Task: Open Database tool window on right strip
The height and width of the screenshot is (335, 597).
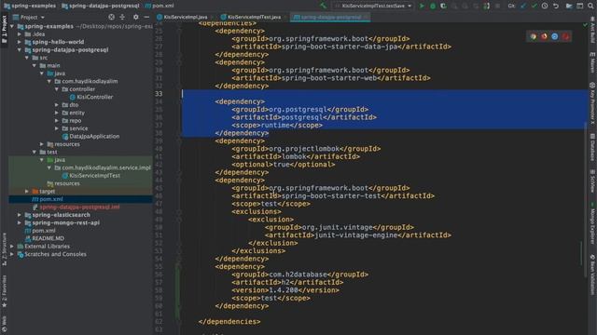Action: pos(592,147)
